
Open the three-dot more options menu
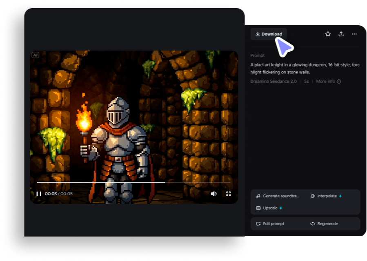354,34
